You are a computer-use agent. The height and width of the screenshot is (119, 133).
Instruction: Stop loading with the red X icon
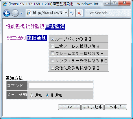coord(79,13)
